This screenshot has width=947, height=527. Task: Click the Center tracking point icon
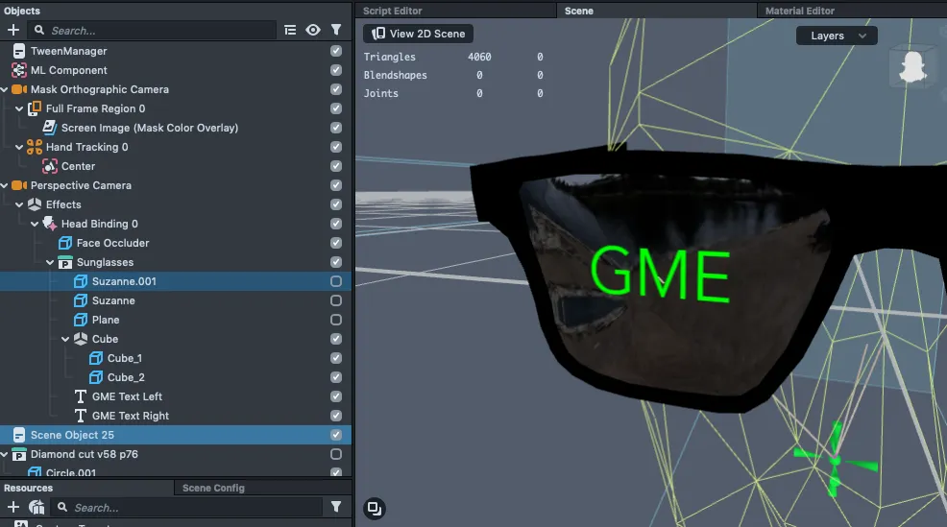click(50, 166)
